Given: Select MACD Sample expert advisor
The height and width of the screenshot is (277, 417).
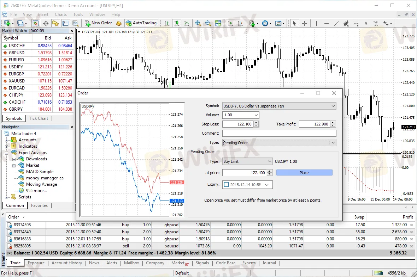Looking at the screenshot, I should click(x=40, y=172).
